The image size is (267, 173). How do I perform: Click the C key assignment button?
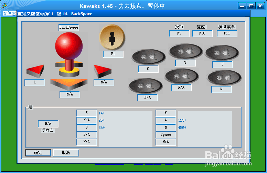tap(148, 69)
